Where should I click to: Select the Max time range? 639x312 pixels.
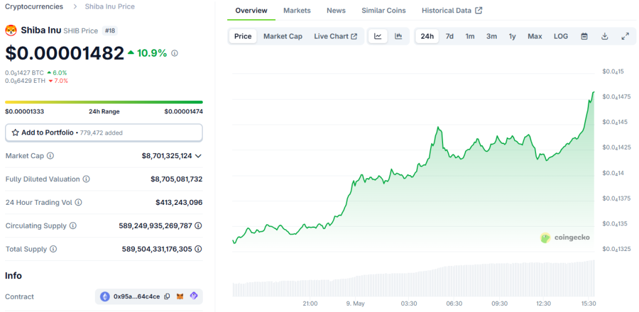(534, 36)
